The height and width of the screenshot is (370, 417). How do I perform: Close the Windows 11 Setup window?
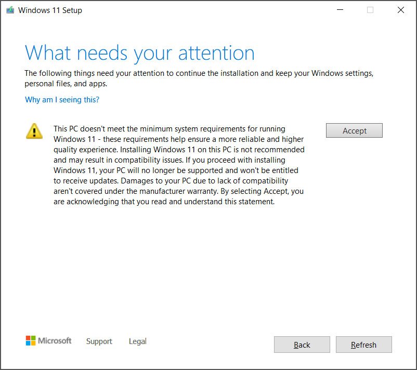point(401,10)
